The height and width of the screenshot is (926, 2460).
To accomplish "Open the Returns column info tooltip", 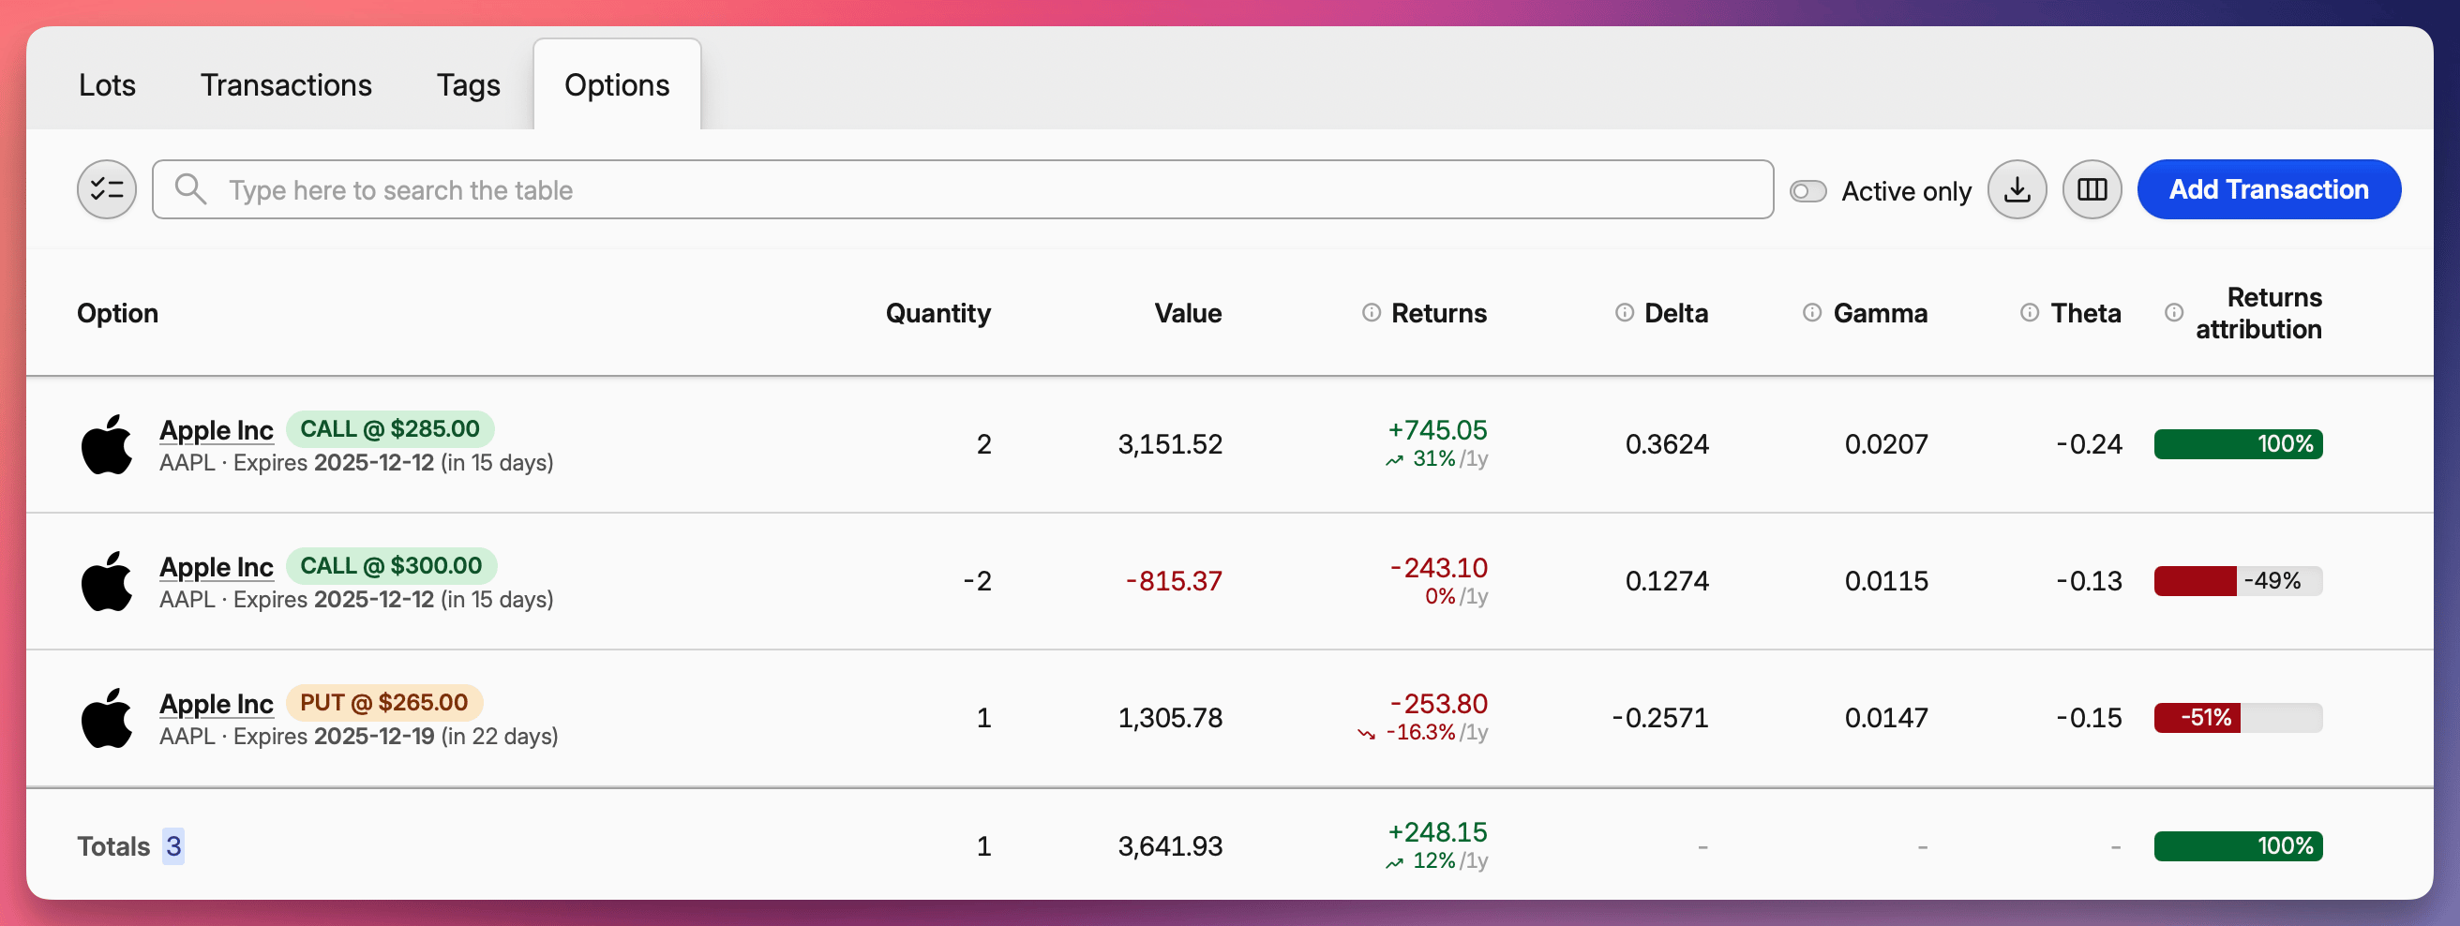I will (1372, 312).
